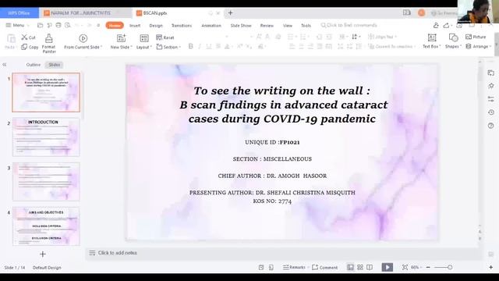499x281 pixels.
Task: Toggle Italic formatting
Action: pos(200,47)
